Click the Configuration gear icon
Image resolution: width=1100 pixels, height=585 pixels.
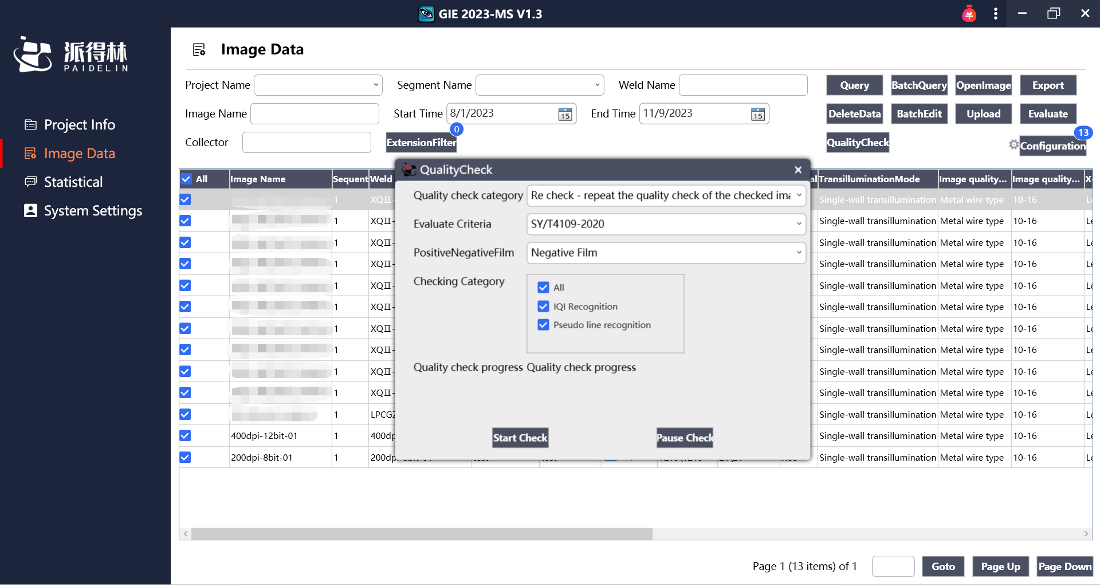pyautogui.click(x=1013, y=144)
